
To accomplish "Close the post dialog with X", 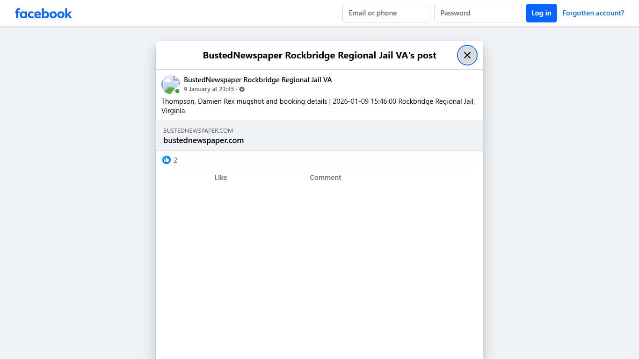I will (467, 55).
